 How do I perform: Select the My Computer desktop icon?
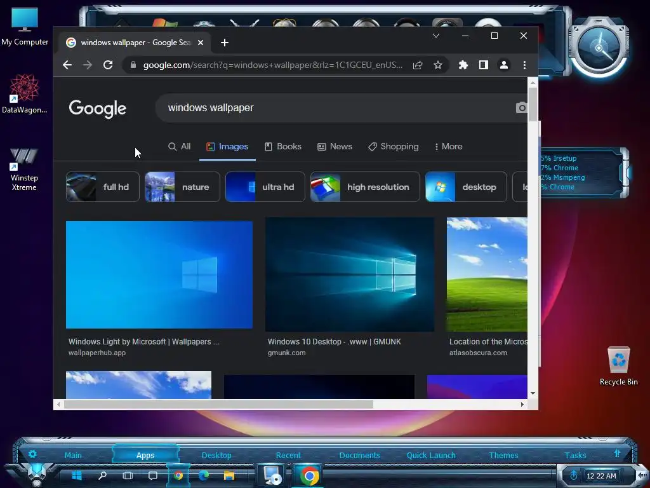(x=25, y=27)
